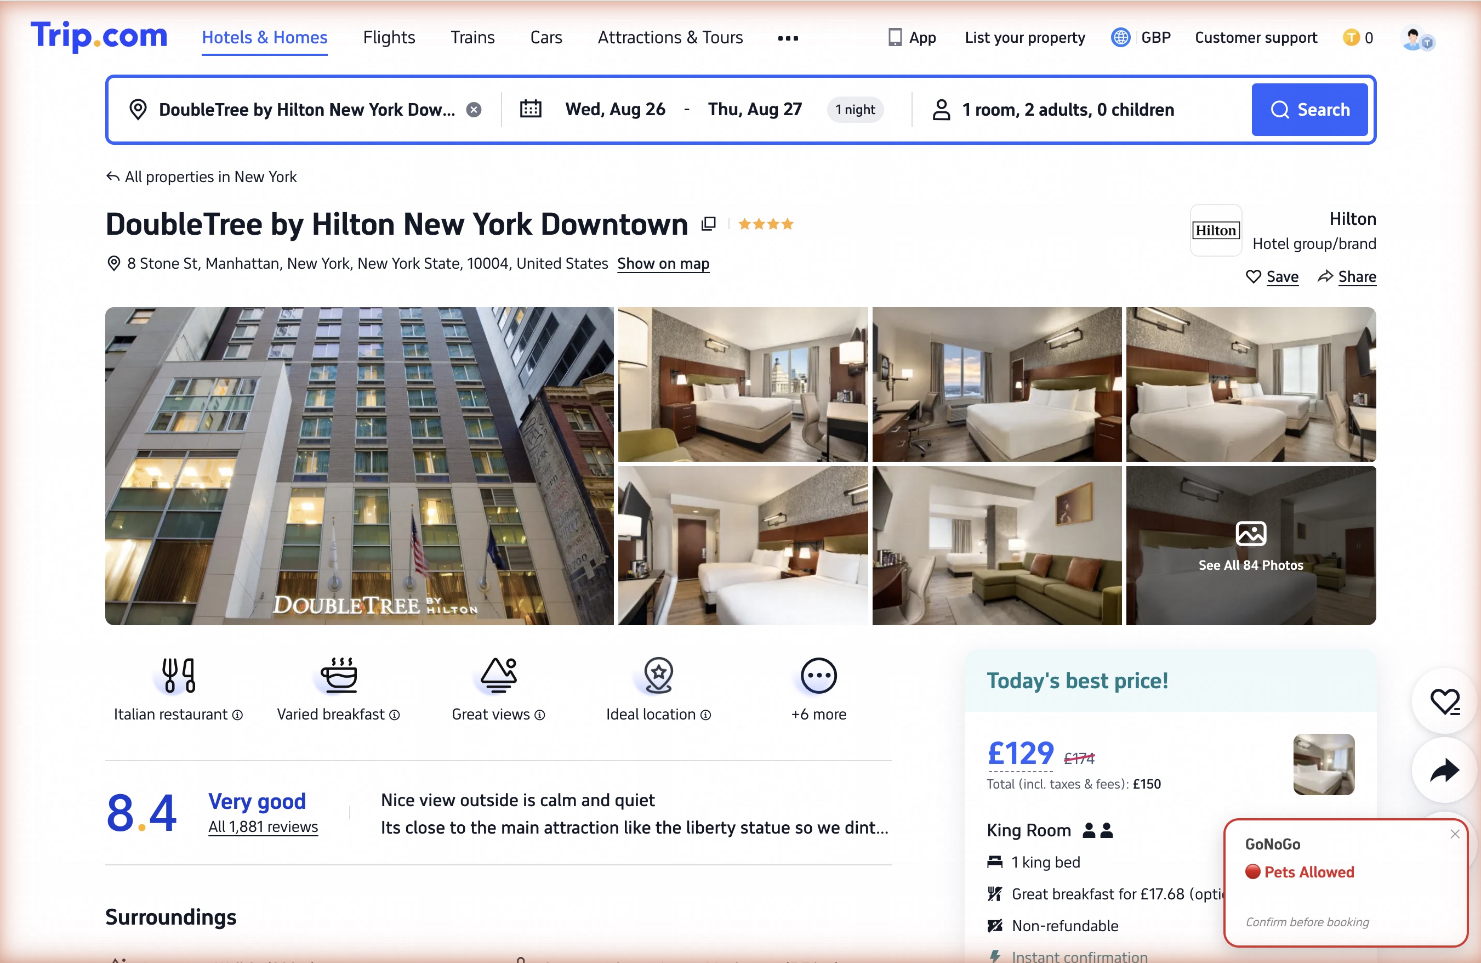Viewport: 1481px width, 963px height.
Task: Open the more navigation options ellipsis
Action: click(788, 38)
